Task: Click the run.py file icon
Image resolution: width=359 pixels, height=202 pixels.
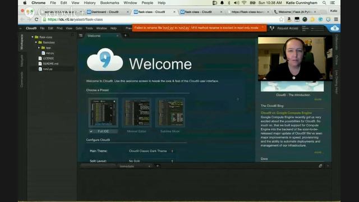Action: tap(43, 53)
